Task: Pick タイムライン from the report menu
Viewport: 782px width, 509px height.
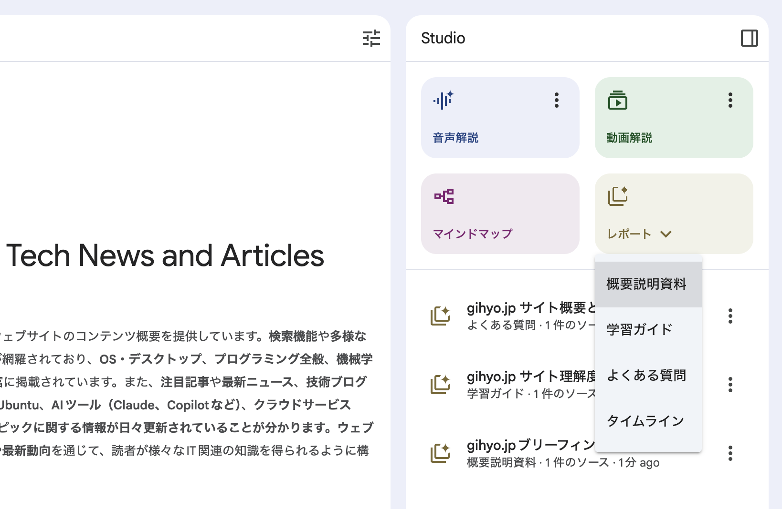Action: (x=645, y=421)
